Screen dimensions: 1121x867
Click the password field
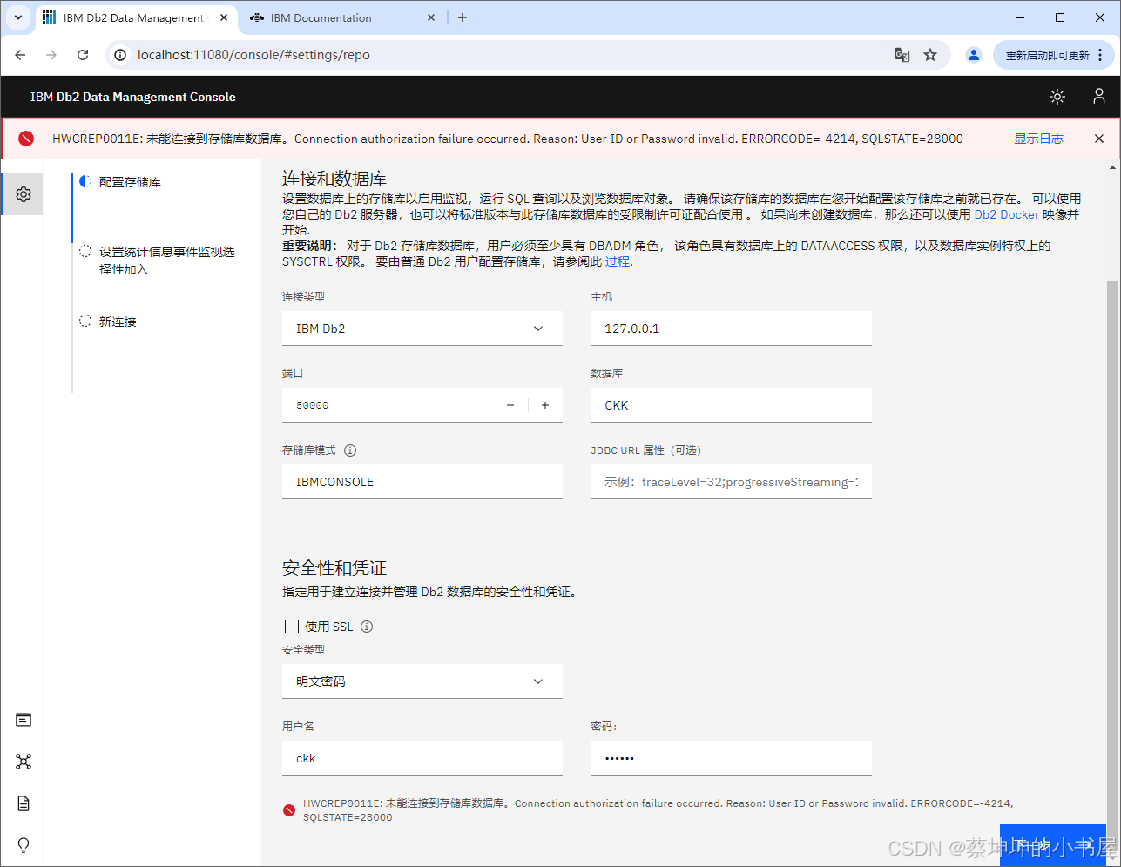click(731, 758)
